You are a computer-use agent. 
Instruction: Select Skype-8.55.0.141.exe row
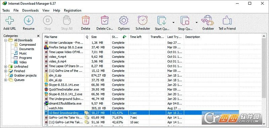click(141, 85)
